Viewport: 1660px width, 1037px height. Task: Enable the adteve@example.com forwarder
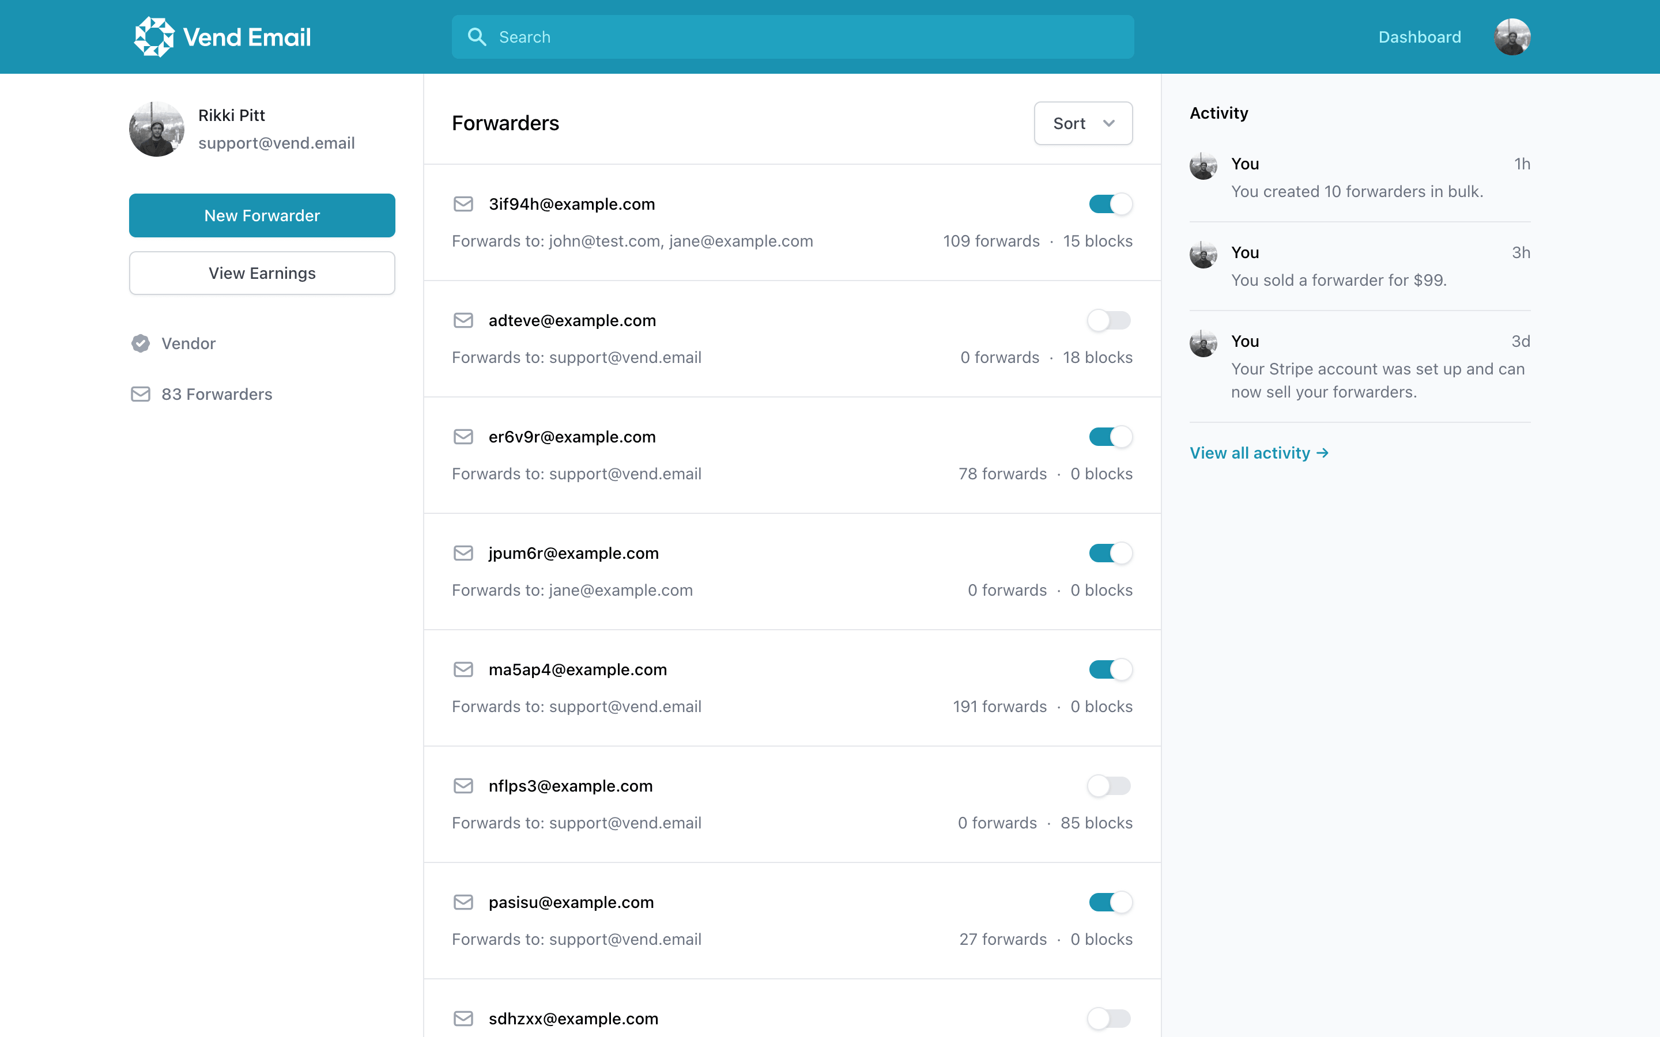[1108, 320]
